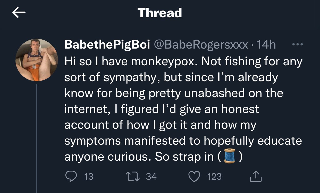Image resolution: width=320 pixels, height=193 pixels.
Task: Click the Thread header title
Action: tap(160, 13)
